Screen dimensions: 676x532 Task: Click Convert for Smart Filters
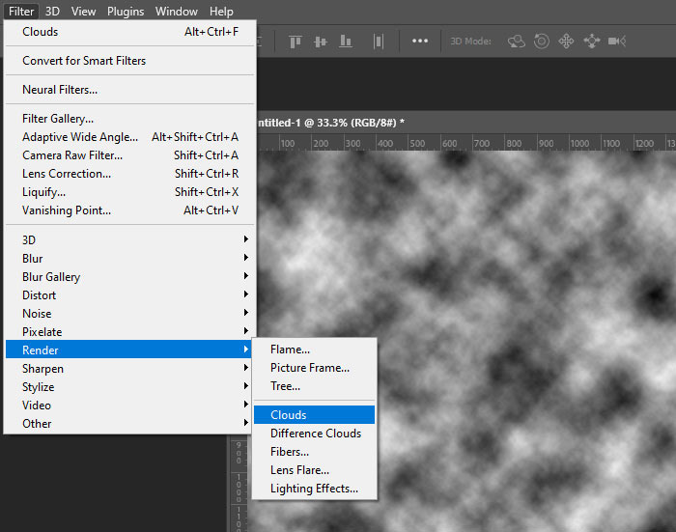pos(84,61)
